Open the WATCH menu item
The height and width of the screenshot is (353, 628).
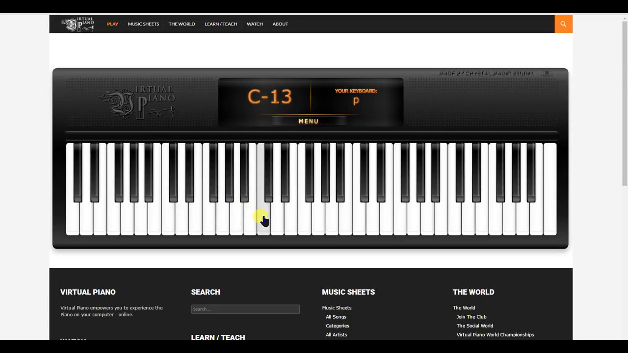[255, 24]
